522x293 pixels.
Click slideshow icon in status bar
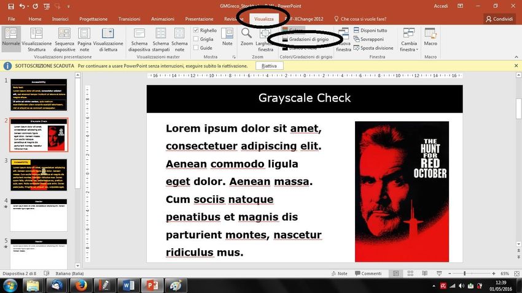[x=440, y=273]
